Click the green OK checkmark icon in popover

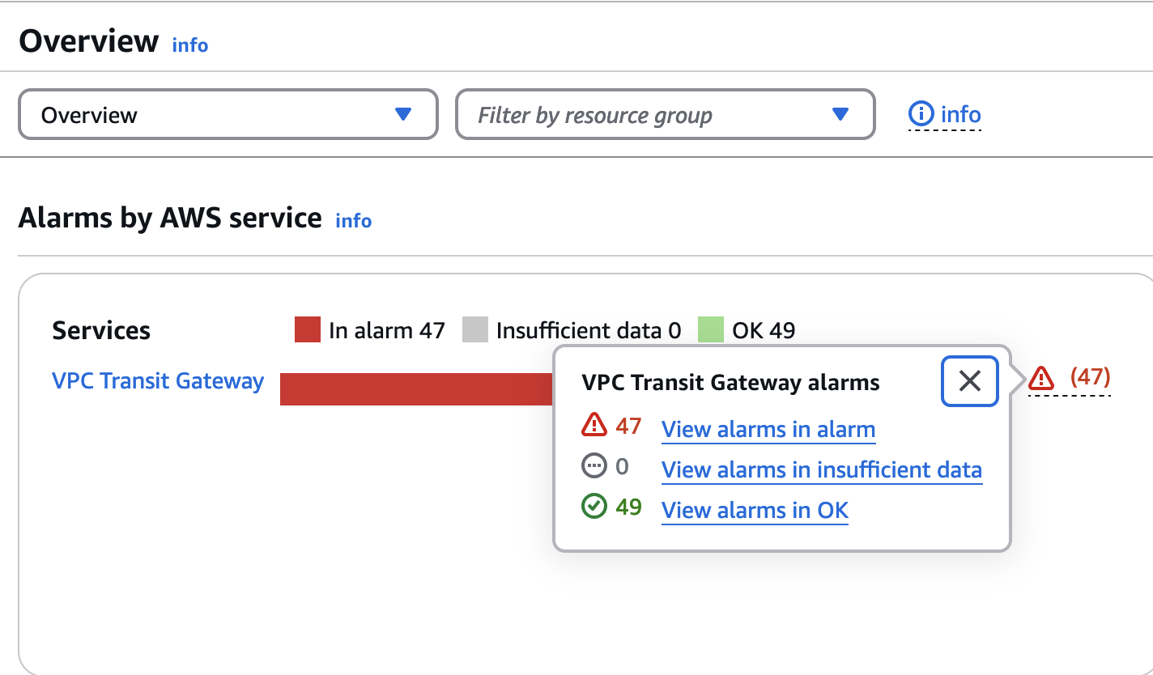coord(594,507)
